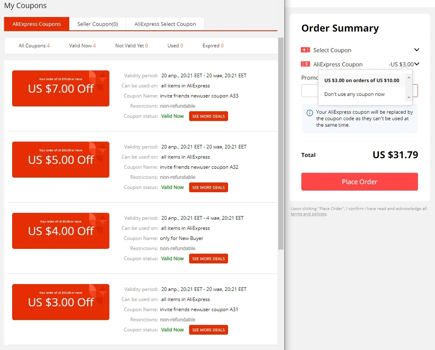Choose US $3.00 on orders of US $10.00
The height and width of the screenshot is (350, 435).
pos(362,81)
